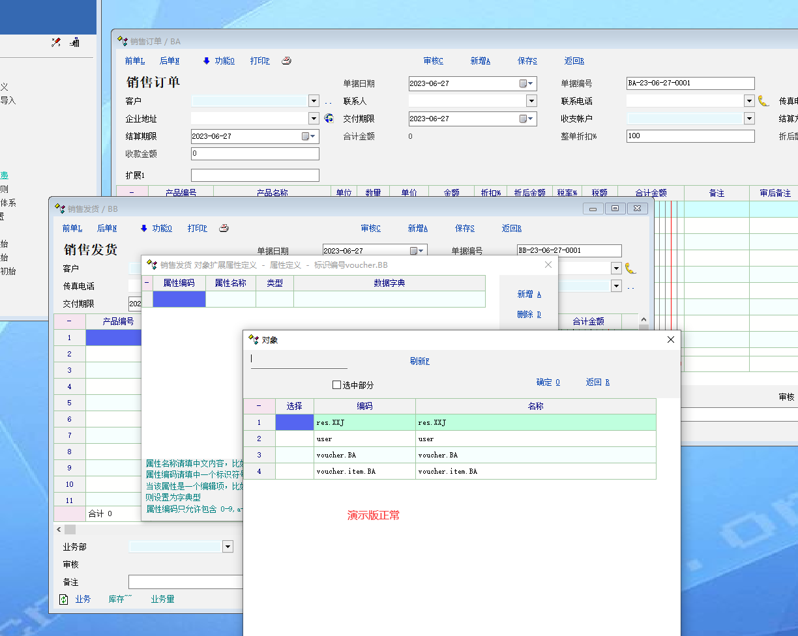Click the blue down-arrow icon beside 功能O in 销售订单
Viewport: 798px width, 636px height.
tap(207, 61)
